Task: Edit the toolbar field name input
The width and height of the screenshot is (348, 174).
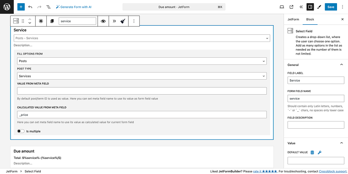Action: pyautogui.click(x=77, y=21)
